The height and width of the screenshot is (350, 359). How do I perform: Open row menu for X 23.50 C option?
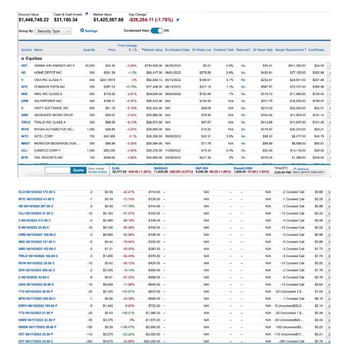coord(329,228)
